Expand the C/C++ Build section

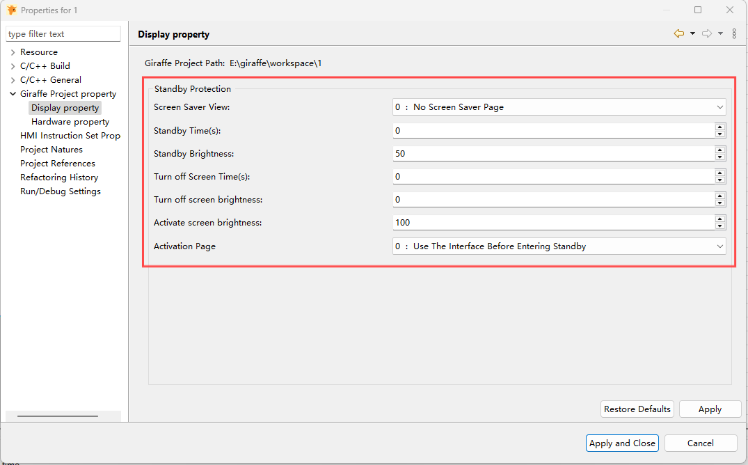[x=12, y=65]
